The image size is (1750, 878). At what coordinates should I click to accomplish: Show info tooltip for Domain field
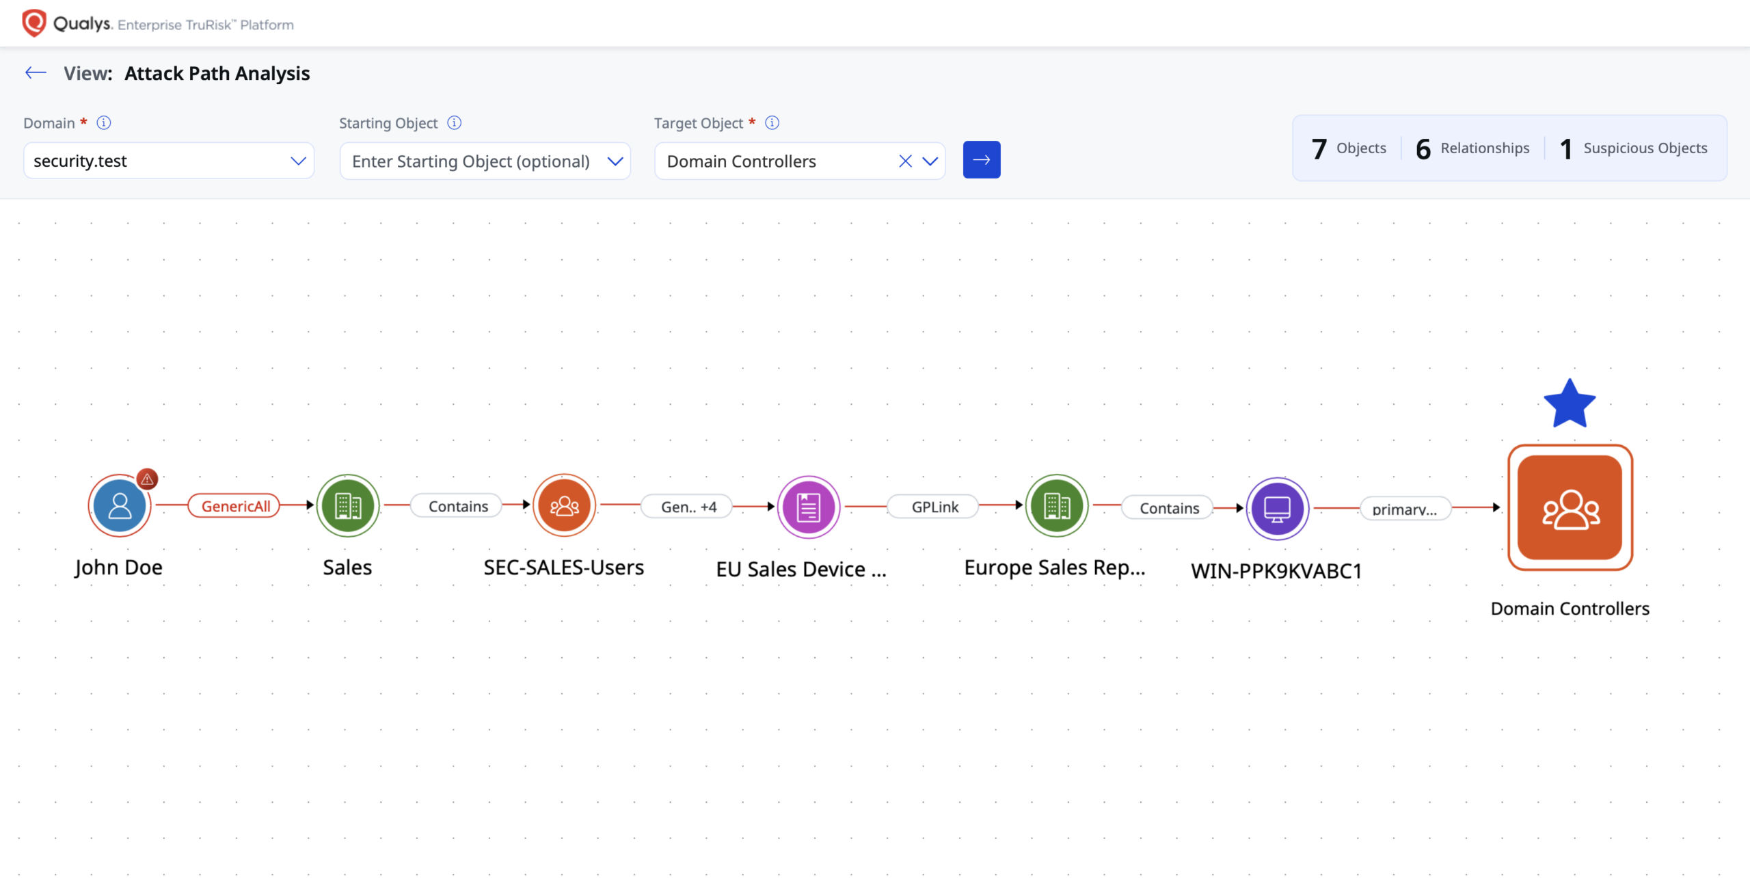tap(104, 122)
